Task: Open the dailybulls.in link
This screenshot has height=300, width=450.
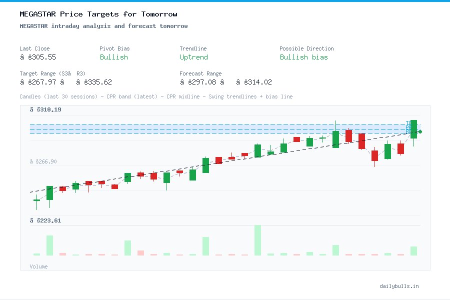Action: [399, 286]
